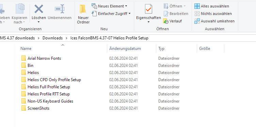The width and height of the screenshot is (256, 127).
Task: Click Auswahl umkehren icon
Action: click(x=197, y=21)
